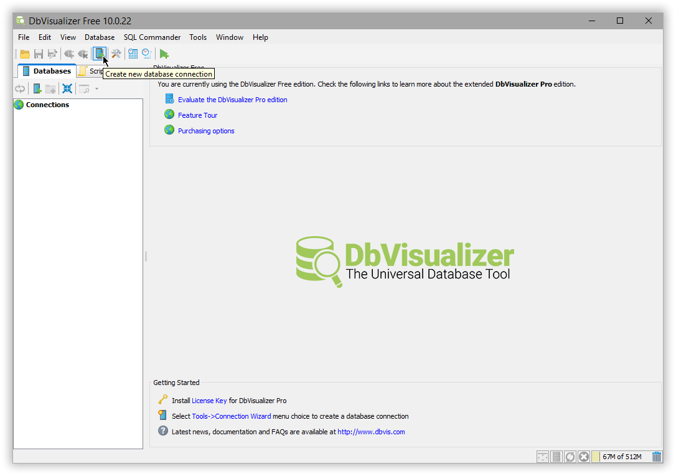Click the status bar gray list icon
The image size is (676, 476).
click(556, 457)
